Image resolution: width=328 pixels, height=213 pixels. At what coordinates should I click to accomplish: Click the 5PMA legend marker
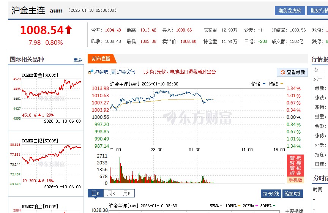pos(221,206)
